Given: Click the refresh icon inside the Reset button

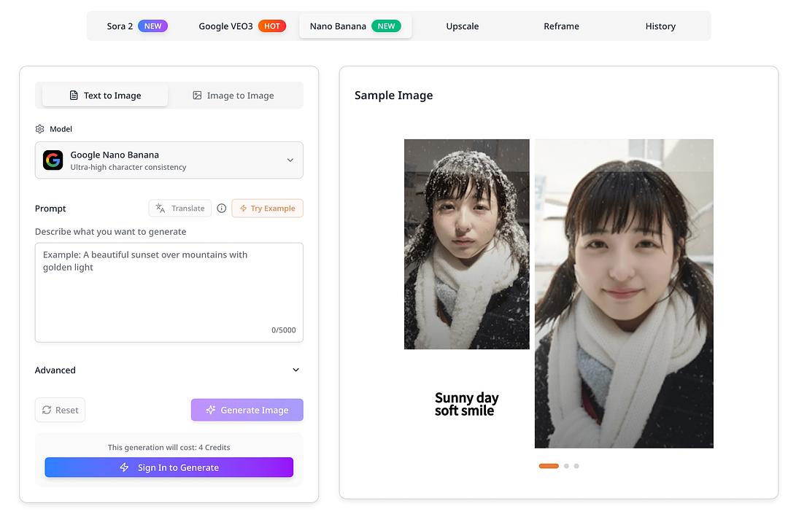Looking at the screenshot, I should pos(47,410).
